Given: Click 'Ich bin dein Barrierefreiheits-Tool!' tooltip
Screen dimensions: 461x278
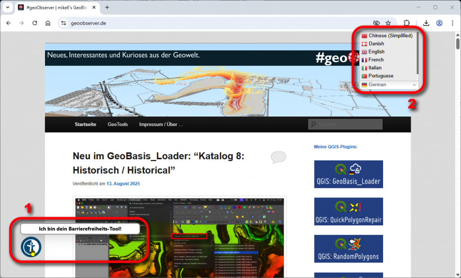Looking at the screenshot, I should pos(80,229).
